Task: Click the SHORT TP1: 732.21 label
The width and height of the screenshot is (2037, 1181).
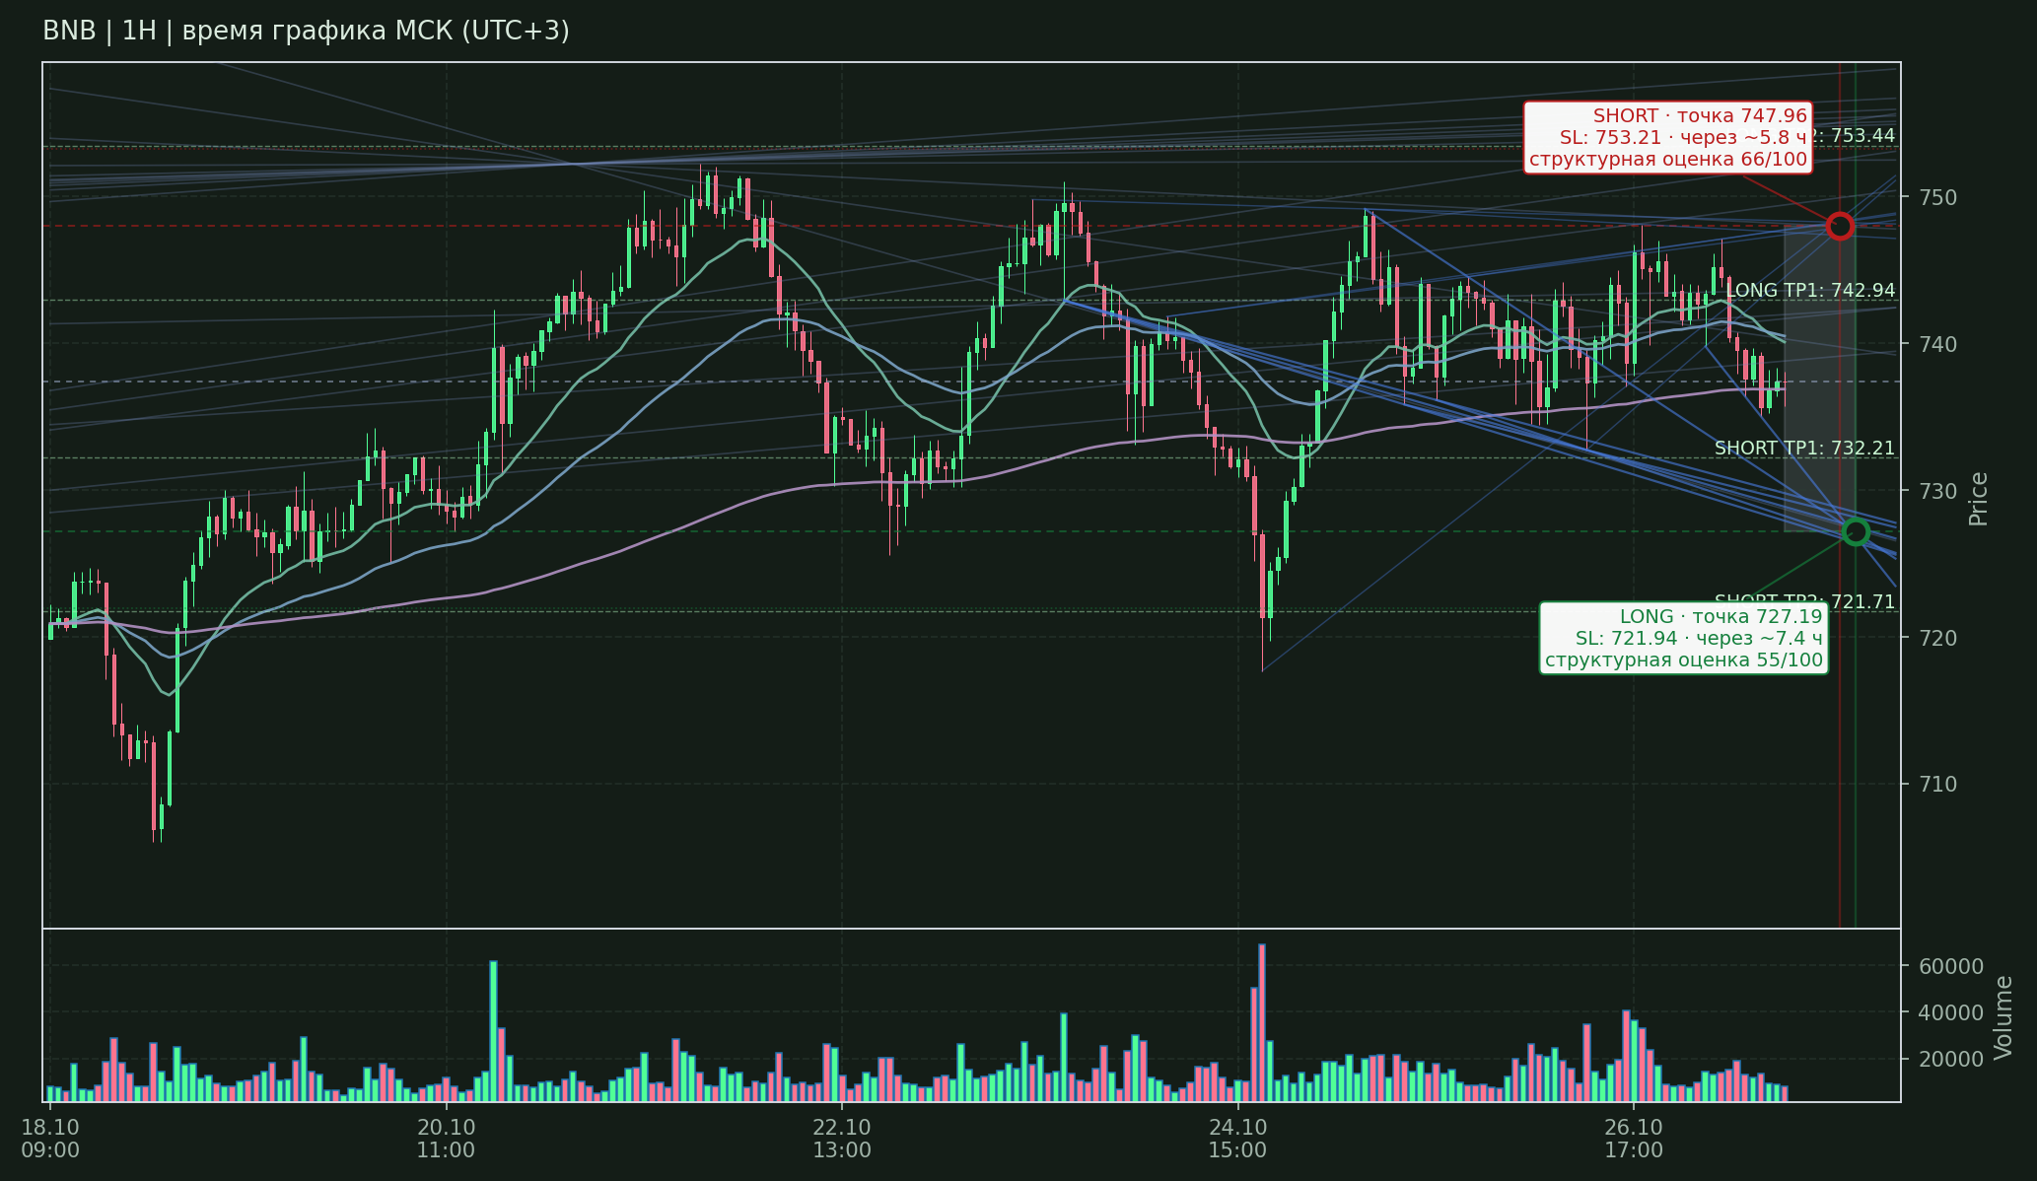Action: pos(1804,448)
